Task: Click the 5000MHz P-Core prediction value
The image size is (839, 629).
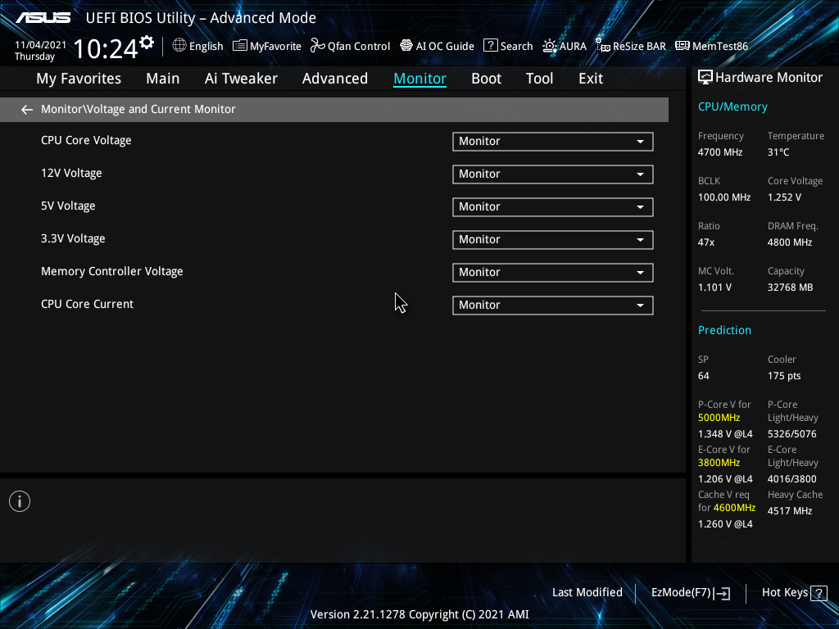Action: point(719,418)
